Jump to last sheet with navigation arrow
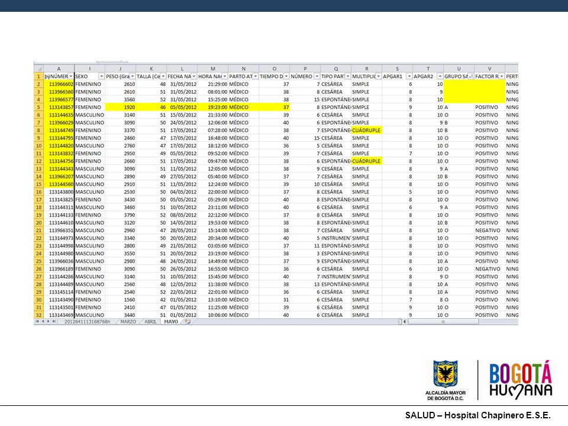 tap(54, 321)
